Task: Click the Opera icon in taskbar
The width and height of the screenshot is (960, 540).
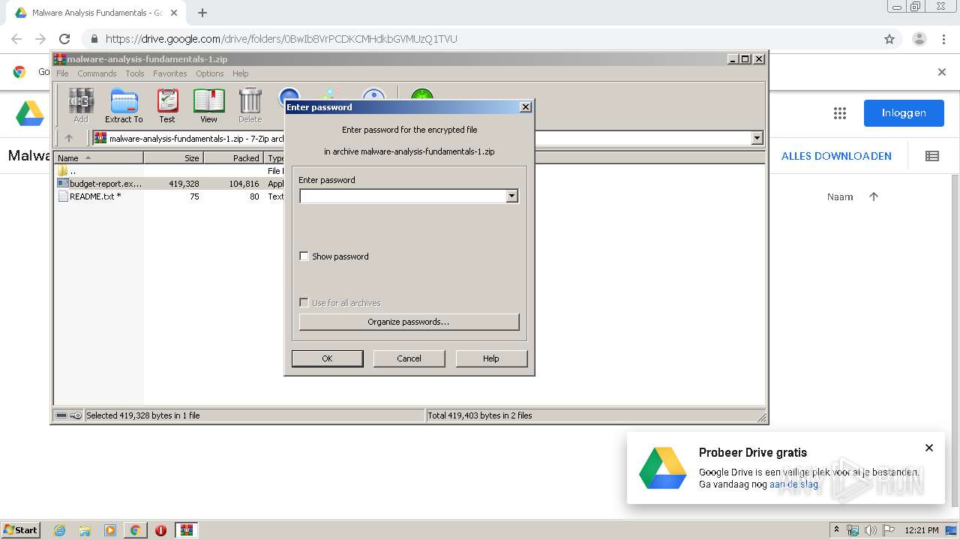Action: tap(160, 530)
